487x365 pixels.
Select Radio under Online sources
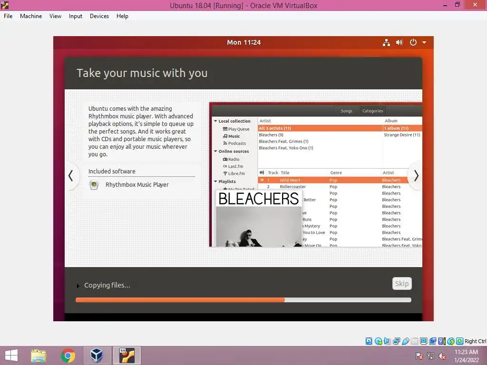[231, 159]
